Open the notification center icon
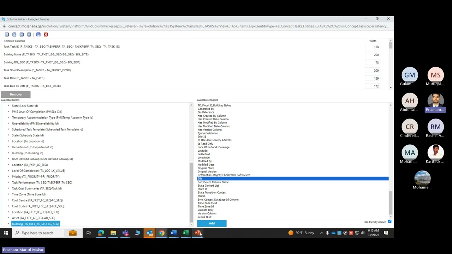The width and height of the screenshot is (452, 254). [x=386, y=233]
